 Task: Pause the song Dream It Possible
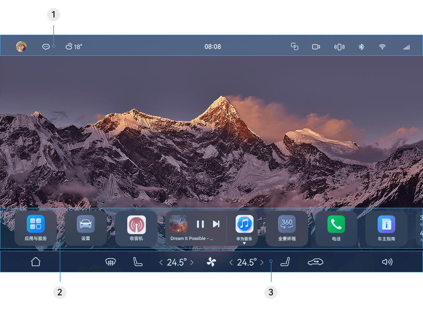pos(200,224)
